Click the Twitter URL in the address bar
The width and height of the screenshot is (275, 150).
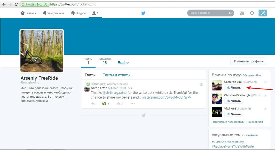pos(73,4)
